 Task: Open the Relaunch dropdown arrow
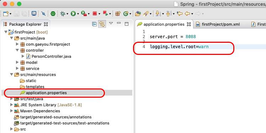110,14
